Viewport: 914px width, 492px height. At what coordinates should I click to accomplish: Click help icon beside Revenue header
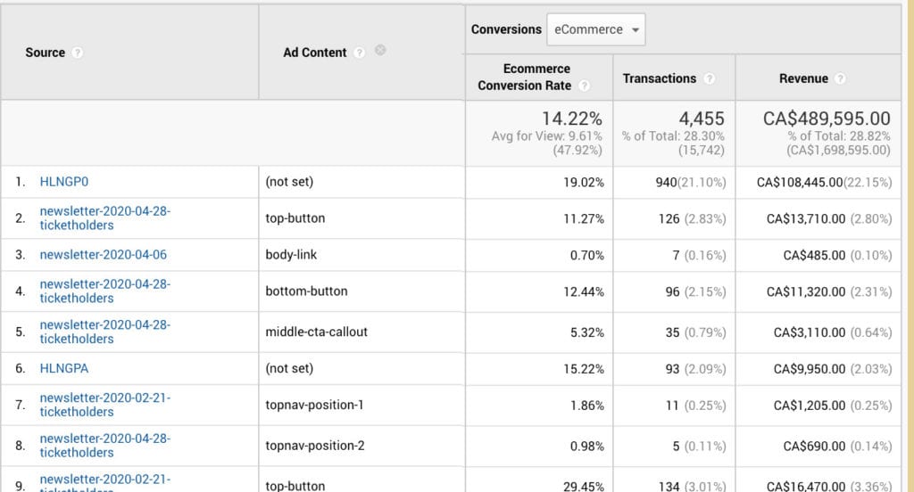click(840, 78)
